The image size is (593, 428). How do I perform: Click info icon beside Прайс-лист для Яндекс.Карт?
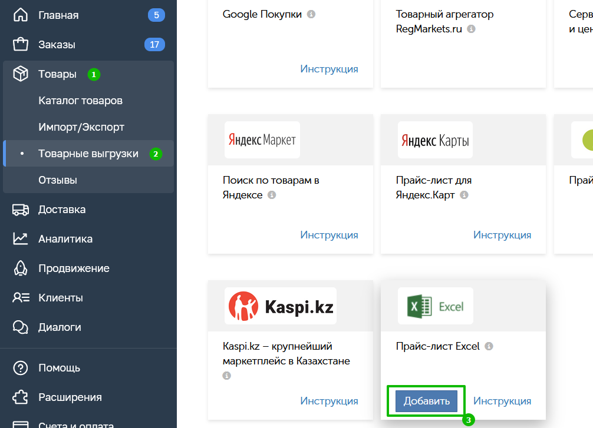464,195
